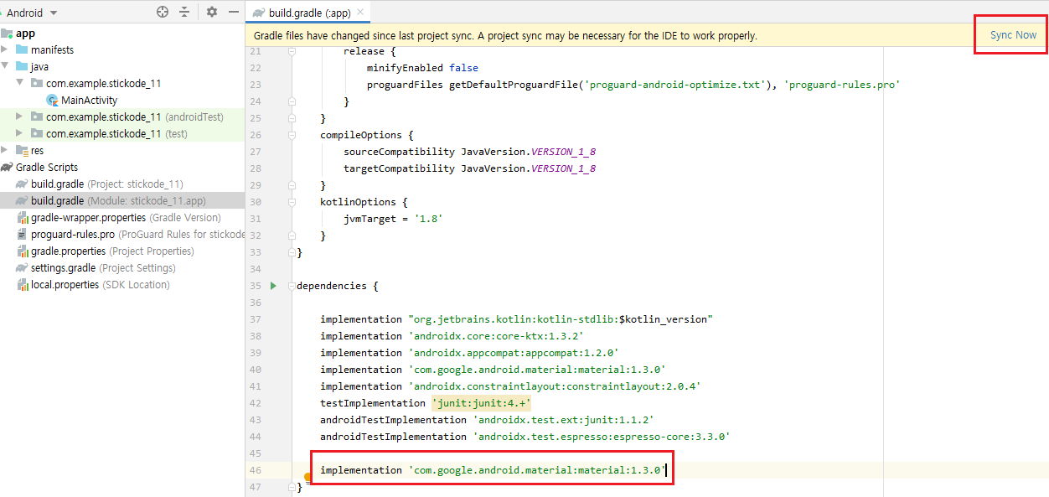The height and width of the screenshot is (497, 1049).
Task: Select the app module root node
Action: (x=26, y=34)
